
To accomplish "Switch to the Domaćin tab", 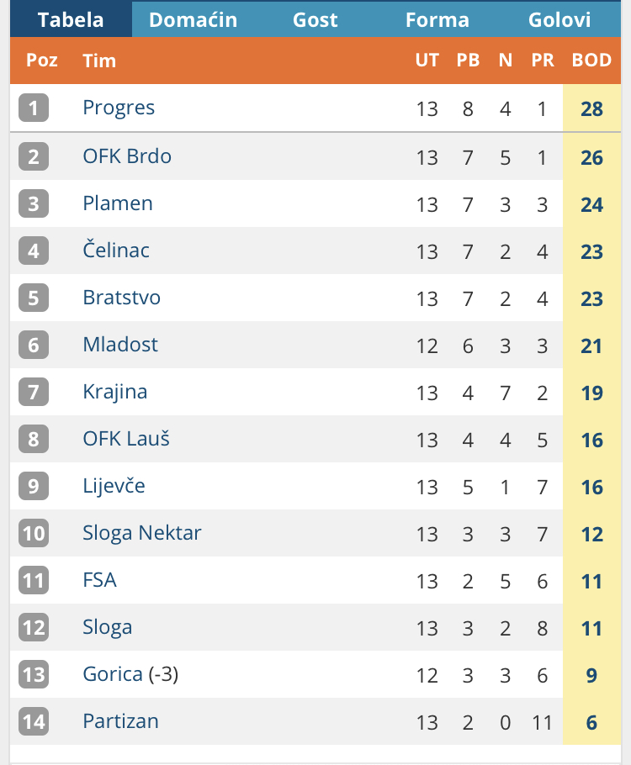I will click(x=193, y=19).
